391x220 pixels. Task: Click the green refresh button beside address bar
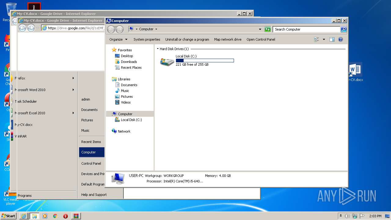pos(268,29)
